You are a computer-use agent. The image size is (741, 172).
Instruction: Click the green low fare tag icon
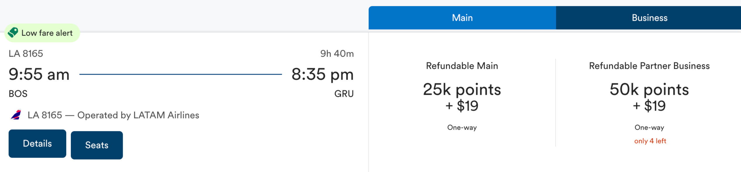[13, 32]
